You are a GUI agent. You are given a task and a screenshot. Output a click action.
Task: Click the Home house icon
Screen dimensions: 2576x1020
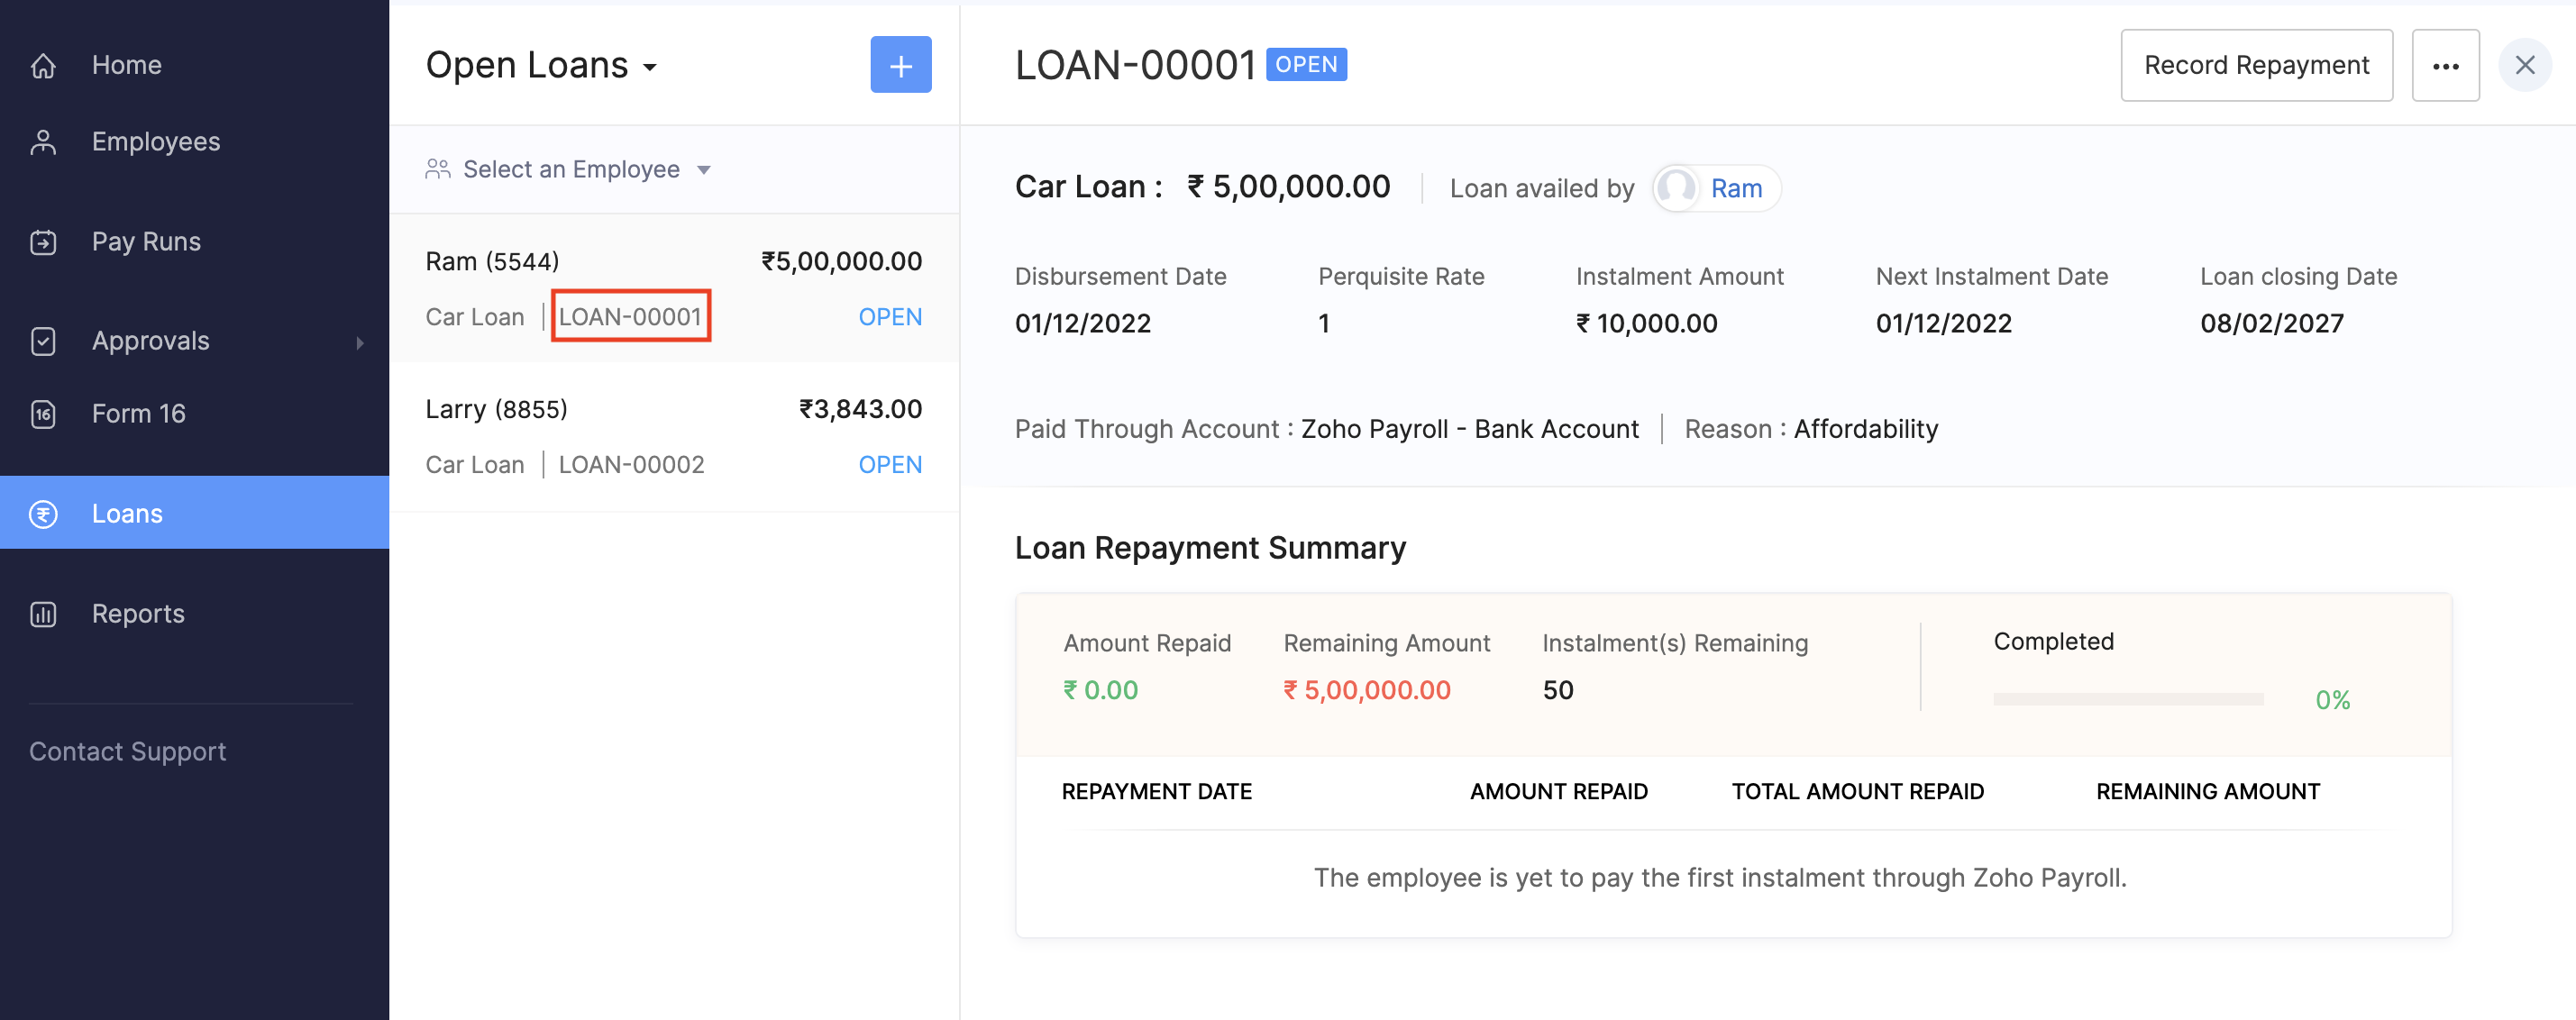pos(43,65)
